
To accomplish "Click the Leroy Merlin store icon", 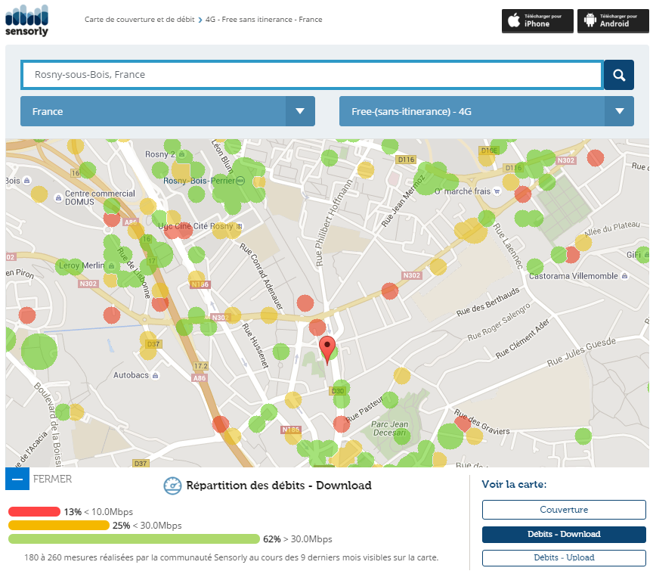I will click(x=112, y=265).
